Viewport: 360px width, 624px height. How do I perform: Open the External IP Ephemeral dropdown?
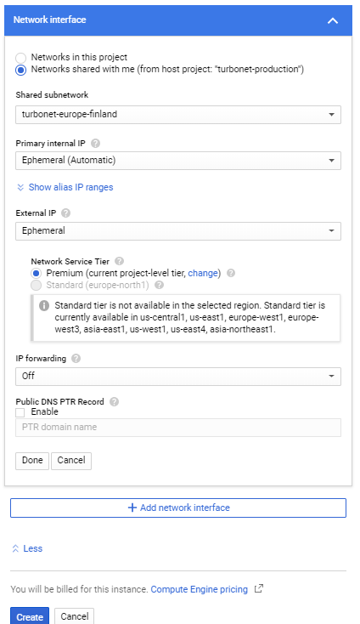(178, 231)
